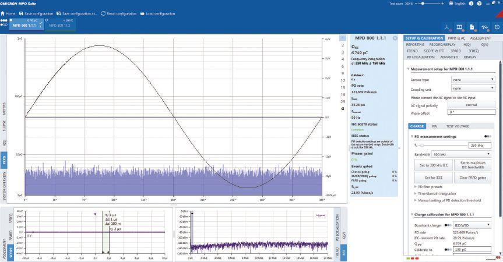Toggle AC signal polarity normal button
Screen dimensions: 503x262
472,105
